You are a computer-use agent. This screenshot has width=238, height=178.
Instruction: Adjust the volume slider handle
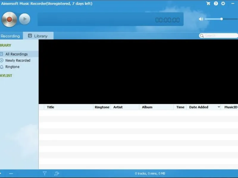click(x=222, y=19)
